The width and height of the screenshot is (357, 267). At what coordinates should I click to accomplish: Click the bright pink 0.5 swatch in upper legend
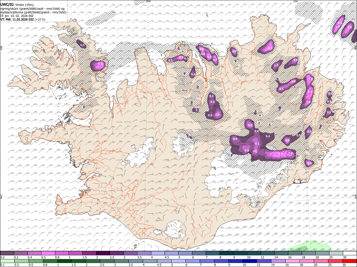pos(48,253)
